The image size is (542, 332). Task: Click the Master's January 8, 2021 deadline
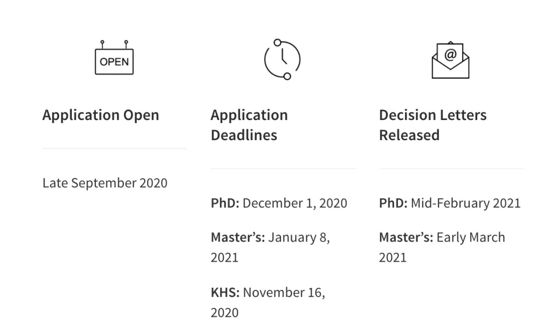pyautogui.click(x=270, y=247)
